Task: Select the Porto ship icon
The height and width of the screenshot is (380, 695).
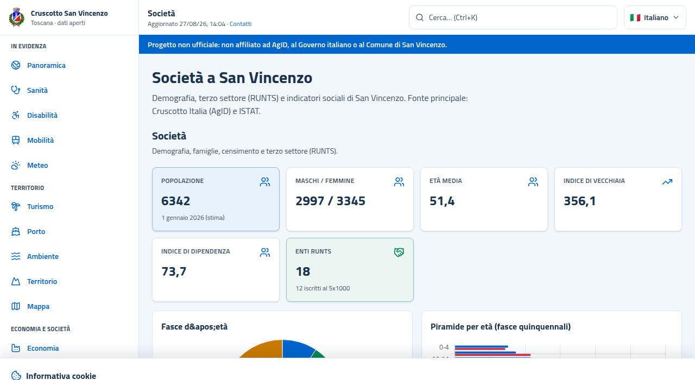Action: (16, 231)
